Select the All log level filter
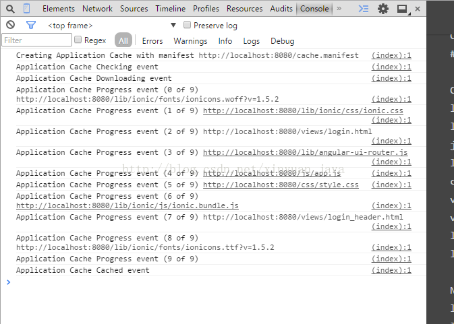This screenshot has height=324, width=454. click(123, 40)
